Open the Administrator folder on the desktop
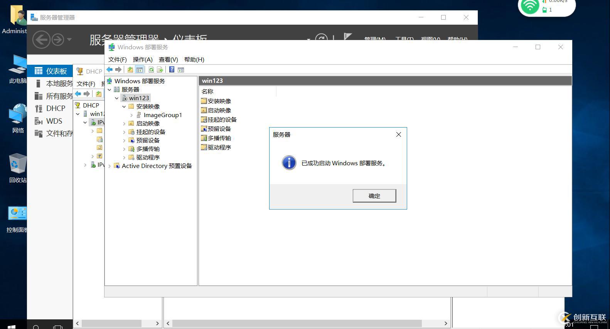Image resolution: width=610 pixels, height=329 pixels. tap(15, 19)
